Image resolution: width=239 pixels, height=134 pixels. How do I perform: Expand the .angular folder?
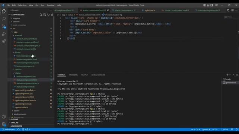pos(16,18)
